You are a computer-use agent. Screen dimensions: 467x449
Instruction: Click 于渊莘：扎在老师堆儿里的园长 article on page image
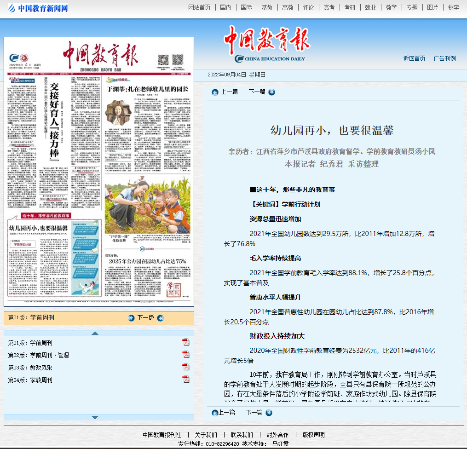(148, 89)
